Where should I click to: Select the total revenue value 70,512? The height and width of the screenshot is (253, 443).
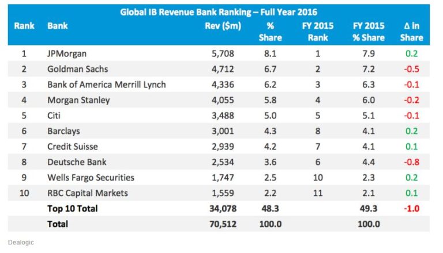pos(222,223)
